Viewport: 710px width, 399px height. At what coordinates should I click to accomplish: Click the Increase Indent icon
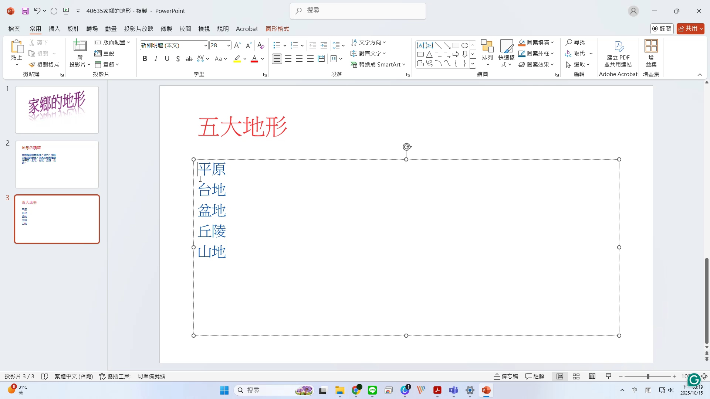(324, 45)
